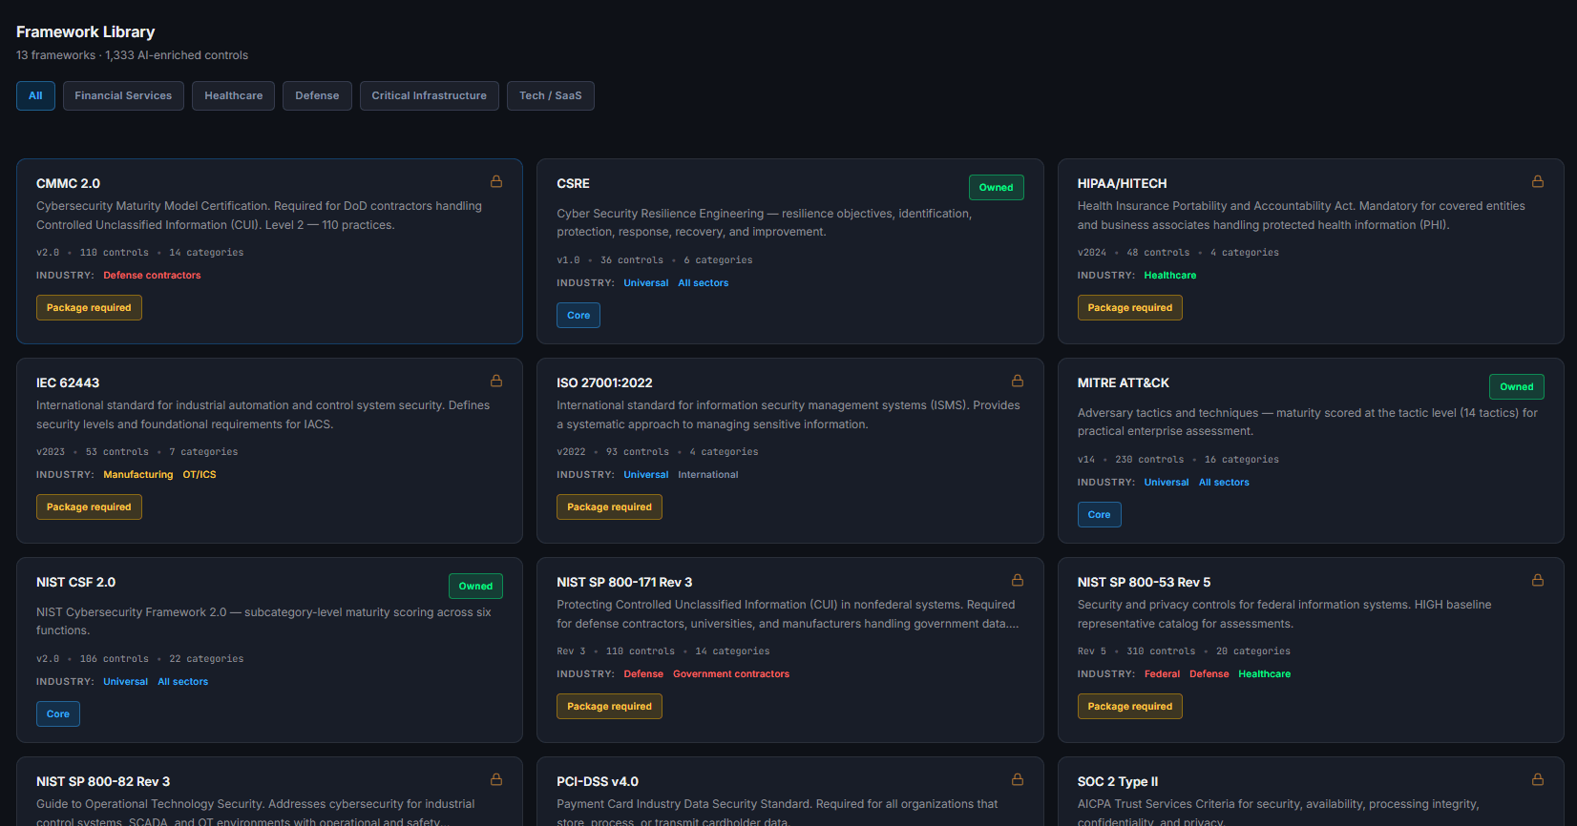This screenshot has height=826, width=1577.
Task: Filter by Financial Services
Action: 123,95
